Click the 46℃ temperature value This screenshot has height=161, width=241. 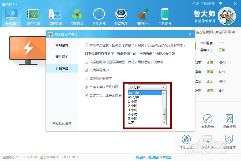(x=223, y=81)
